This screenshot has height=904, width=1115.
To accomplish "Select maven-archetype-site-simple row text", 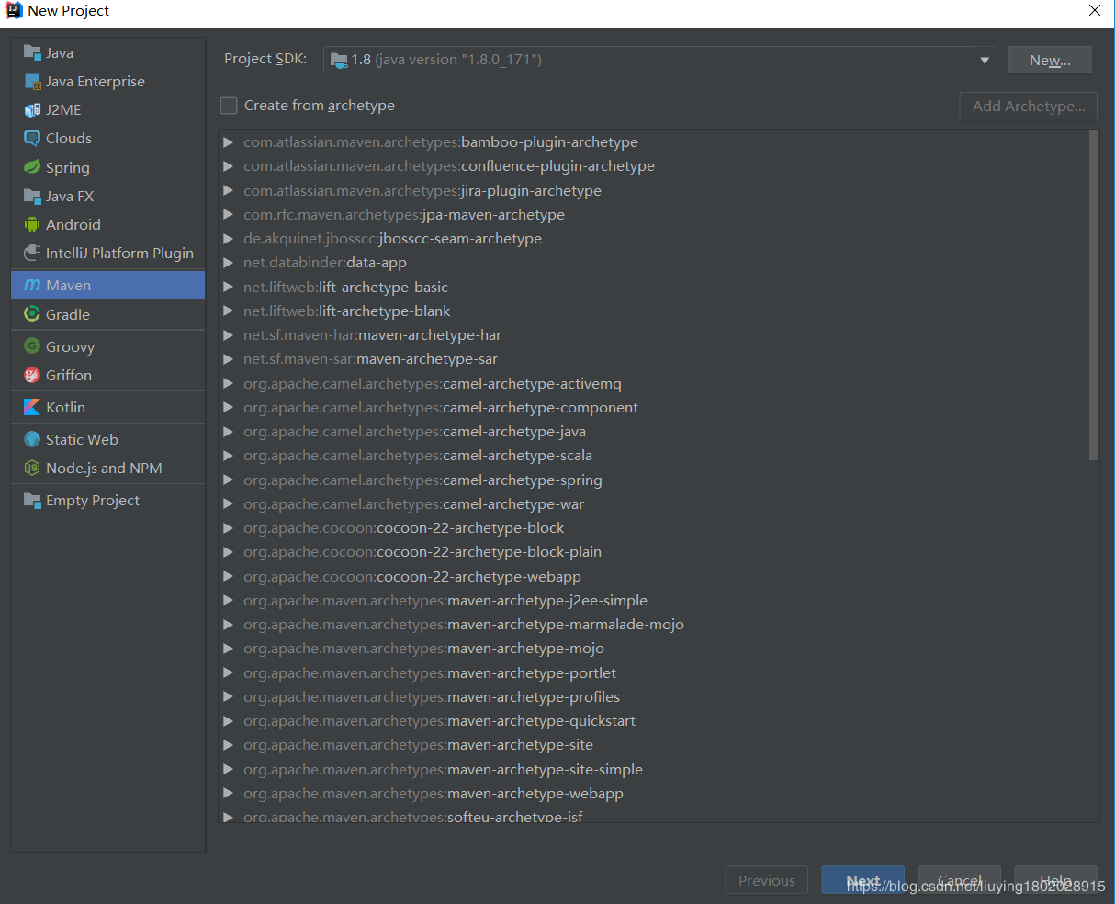I will (x=443, y=769).
